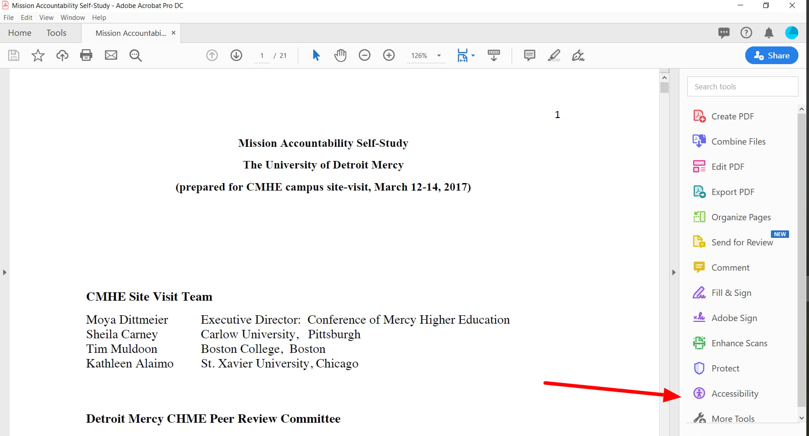
Task: Switch to the Home tab
Action: pyautogui.click(x=20, y=33)
